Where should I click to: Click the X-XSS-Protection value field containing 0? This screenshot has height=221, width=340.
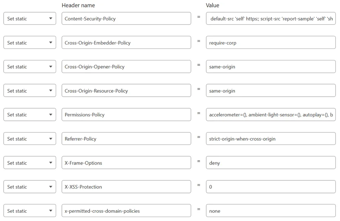271,187
